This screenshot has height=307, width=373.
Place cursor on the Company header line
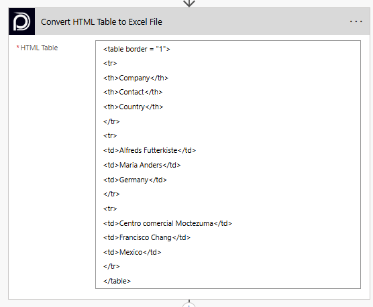coord(136,78)
